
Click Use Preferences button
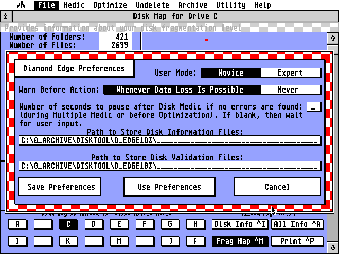169,187
